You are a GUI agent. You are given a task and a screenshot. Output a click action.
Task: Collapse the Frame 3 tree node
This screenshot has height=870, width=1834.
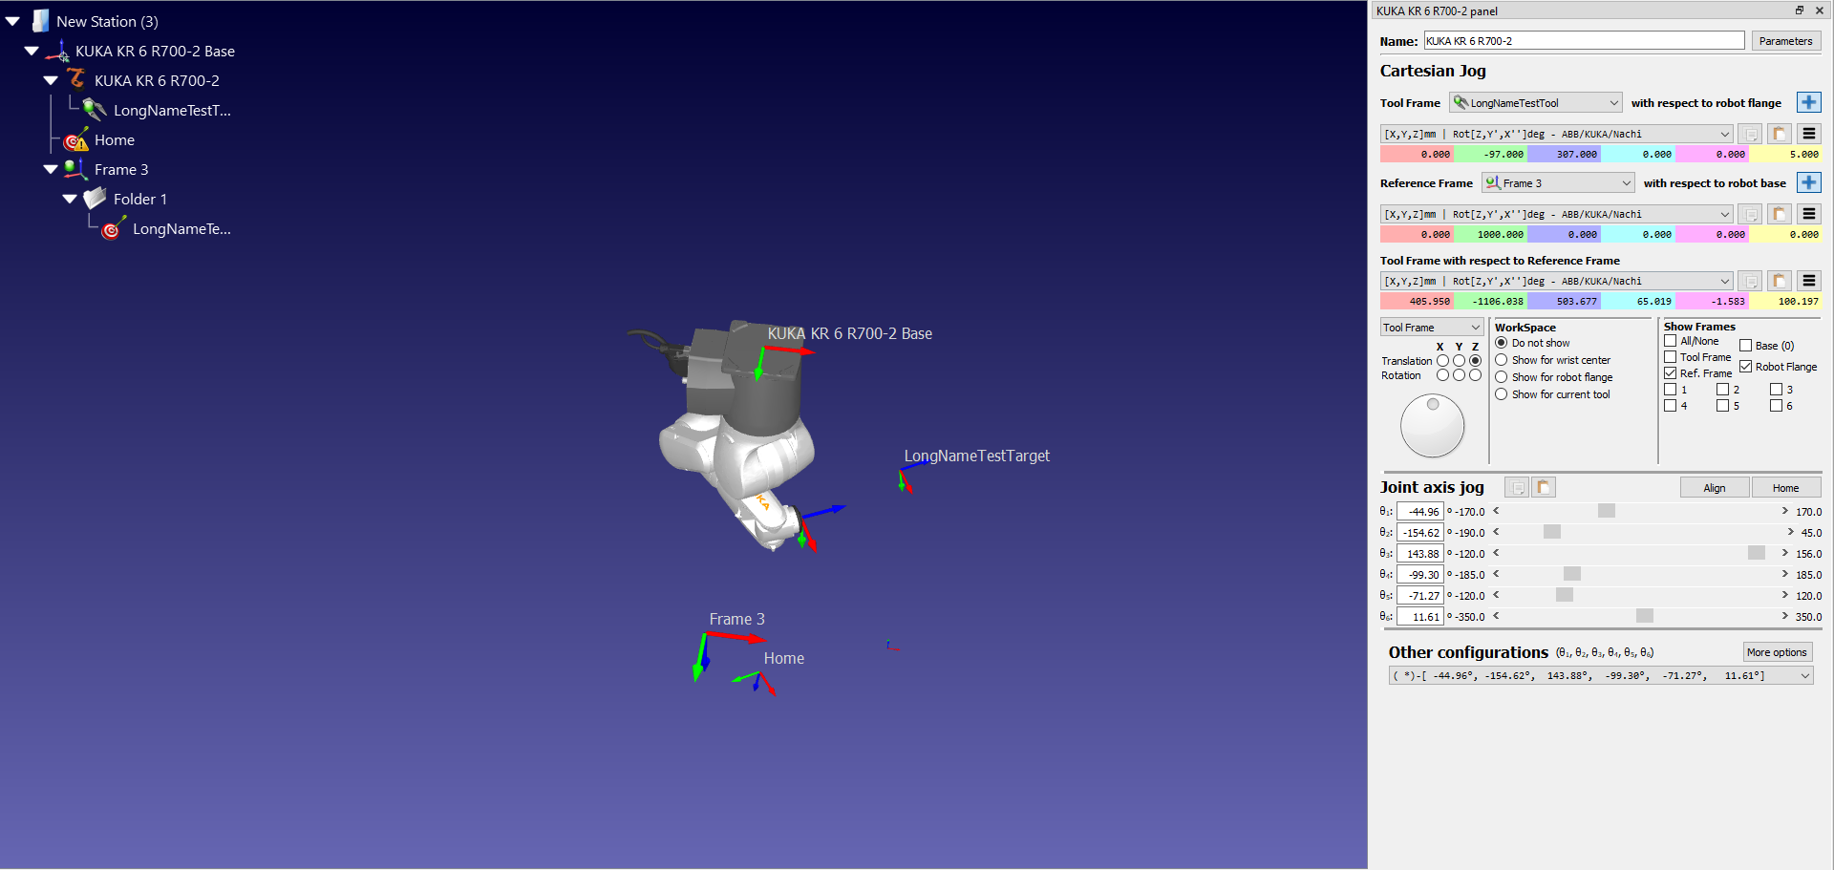(51, 169)
